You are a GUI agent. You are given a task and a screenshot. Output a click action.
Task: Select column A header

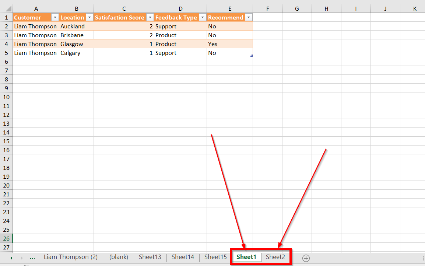(36, 9)
